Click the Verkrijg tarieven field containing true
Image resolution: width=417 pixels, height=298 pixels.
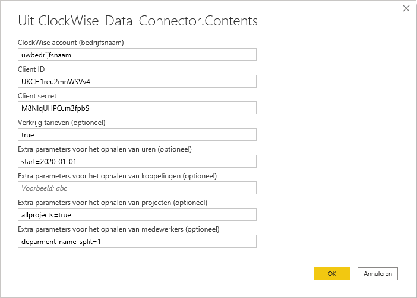137,134
